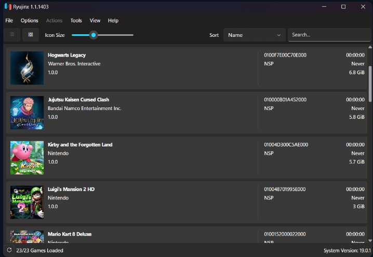Image resolution: width=373 pixels, height=257 pixels.
Task: Click the 5.8 GiB file size
Action: coord(356,117)
